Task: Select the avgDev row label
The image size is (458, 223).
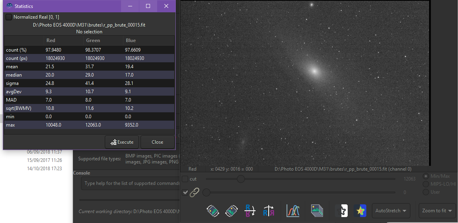Action: pos(13,92)
